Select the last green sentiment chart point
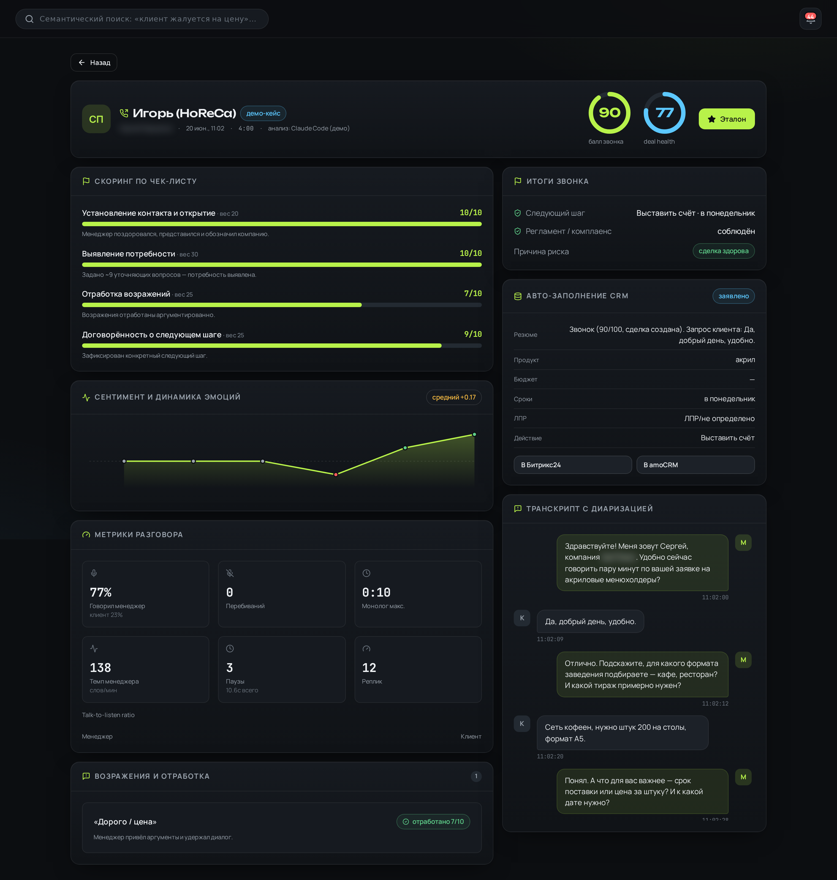Viewport: 837px width, 880px height. pyautogui.click(x=474, y=434)
